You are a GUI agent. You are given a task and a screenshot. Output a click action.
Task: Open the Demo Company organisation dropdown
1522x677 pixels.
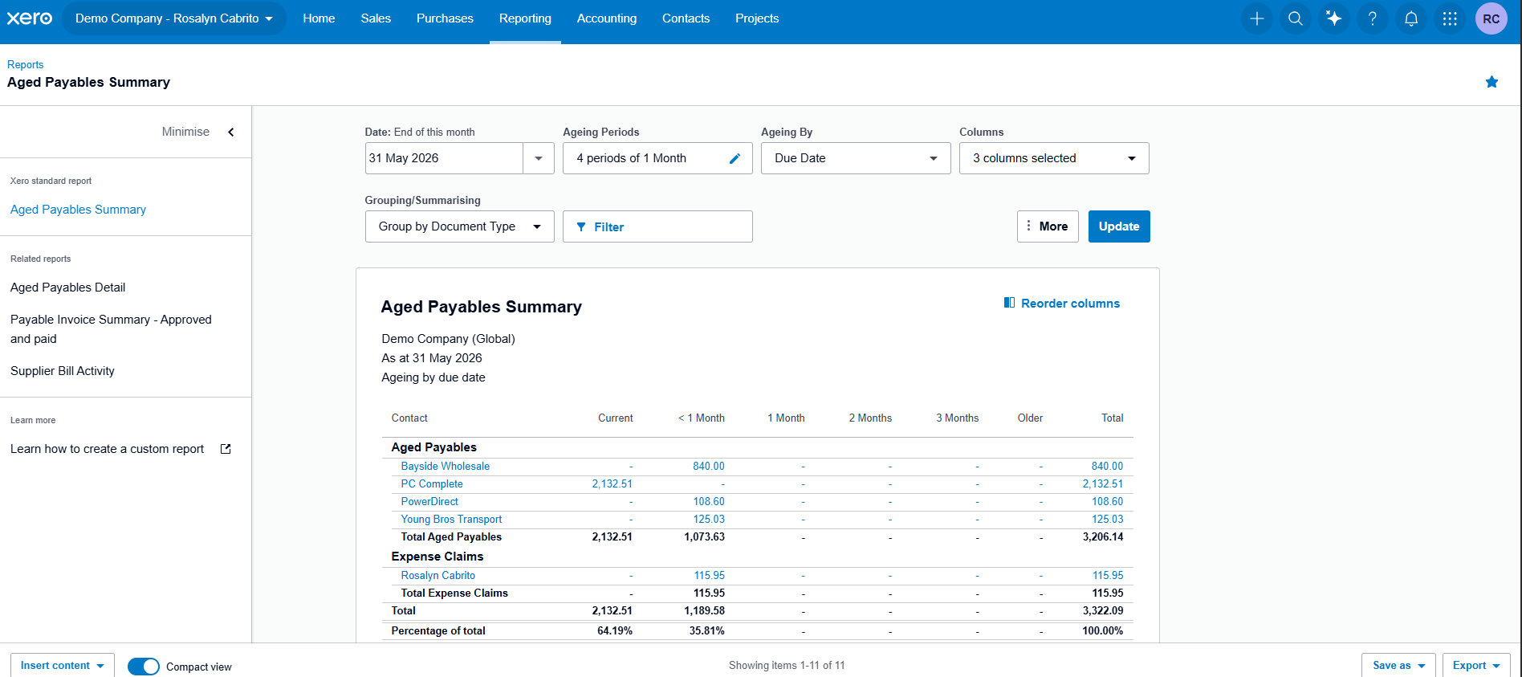[174, 18]
